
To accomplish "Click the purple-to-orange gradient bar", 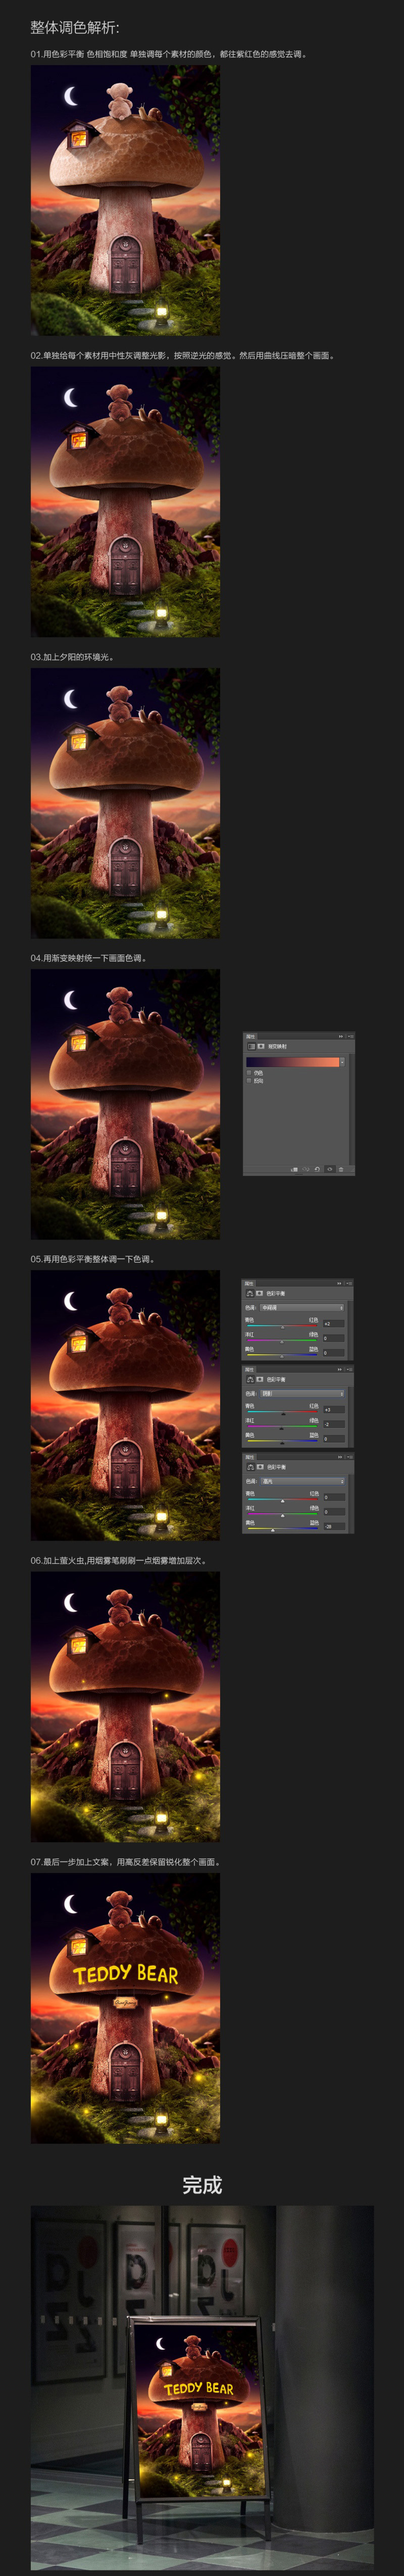I will point(293,1062).
